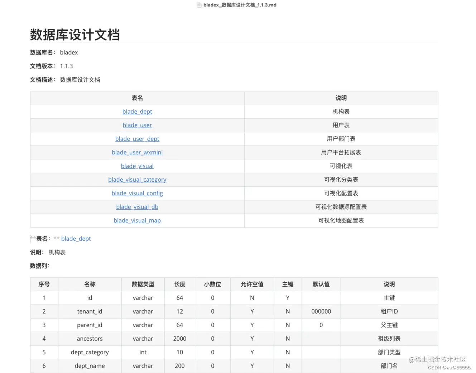
Task: Select the tenant_id name cell
Action: [90, 311]
